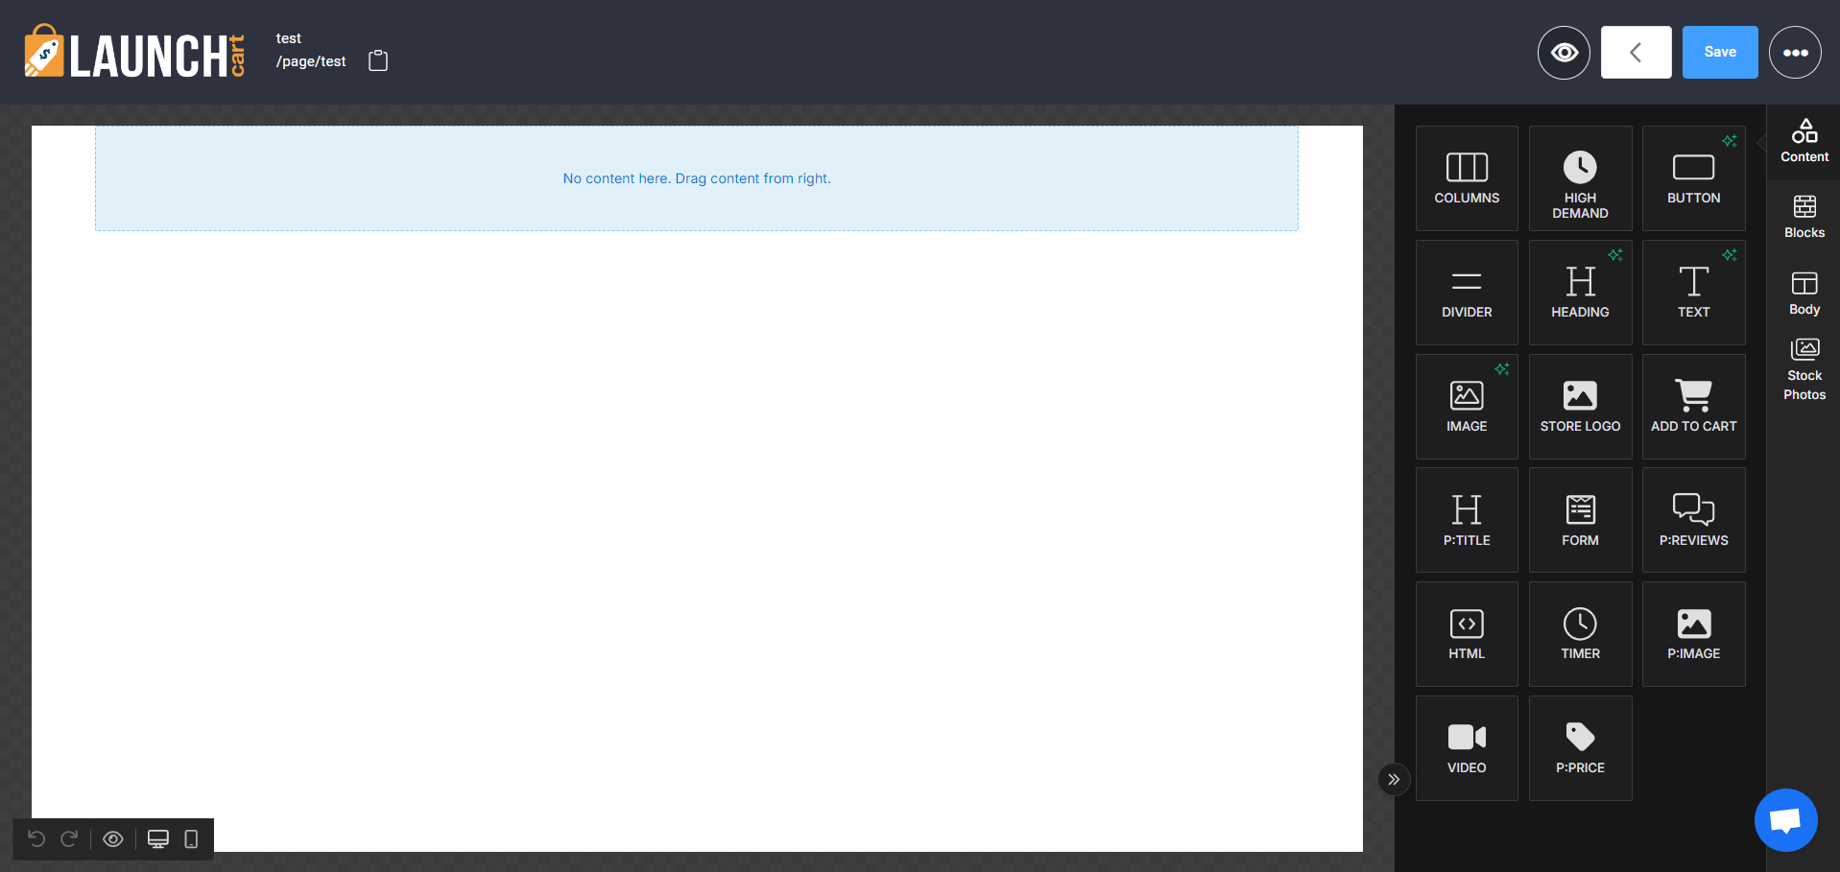Click the Launch Cart logo
The image size is (1840, 872).
[x=134, y=52]
